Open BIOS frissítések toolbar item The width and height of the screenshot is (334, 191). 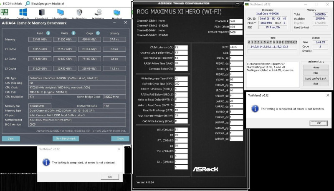(x=11, y=4)
